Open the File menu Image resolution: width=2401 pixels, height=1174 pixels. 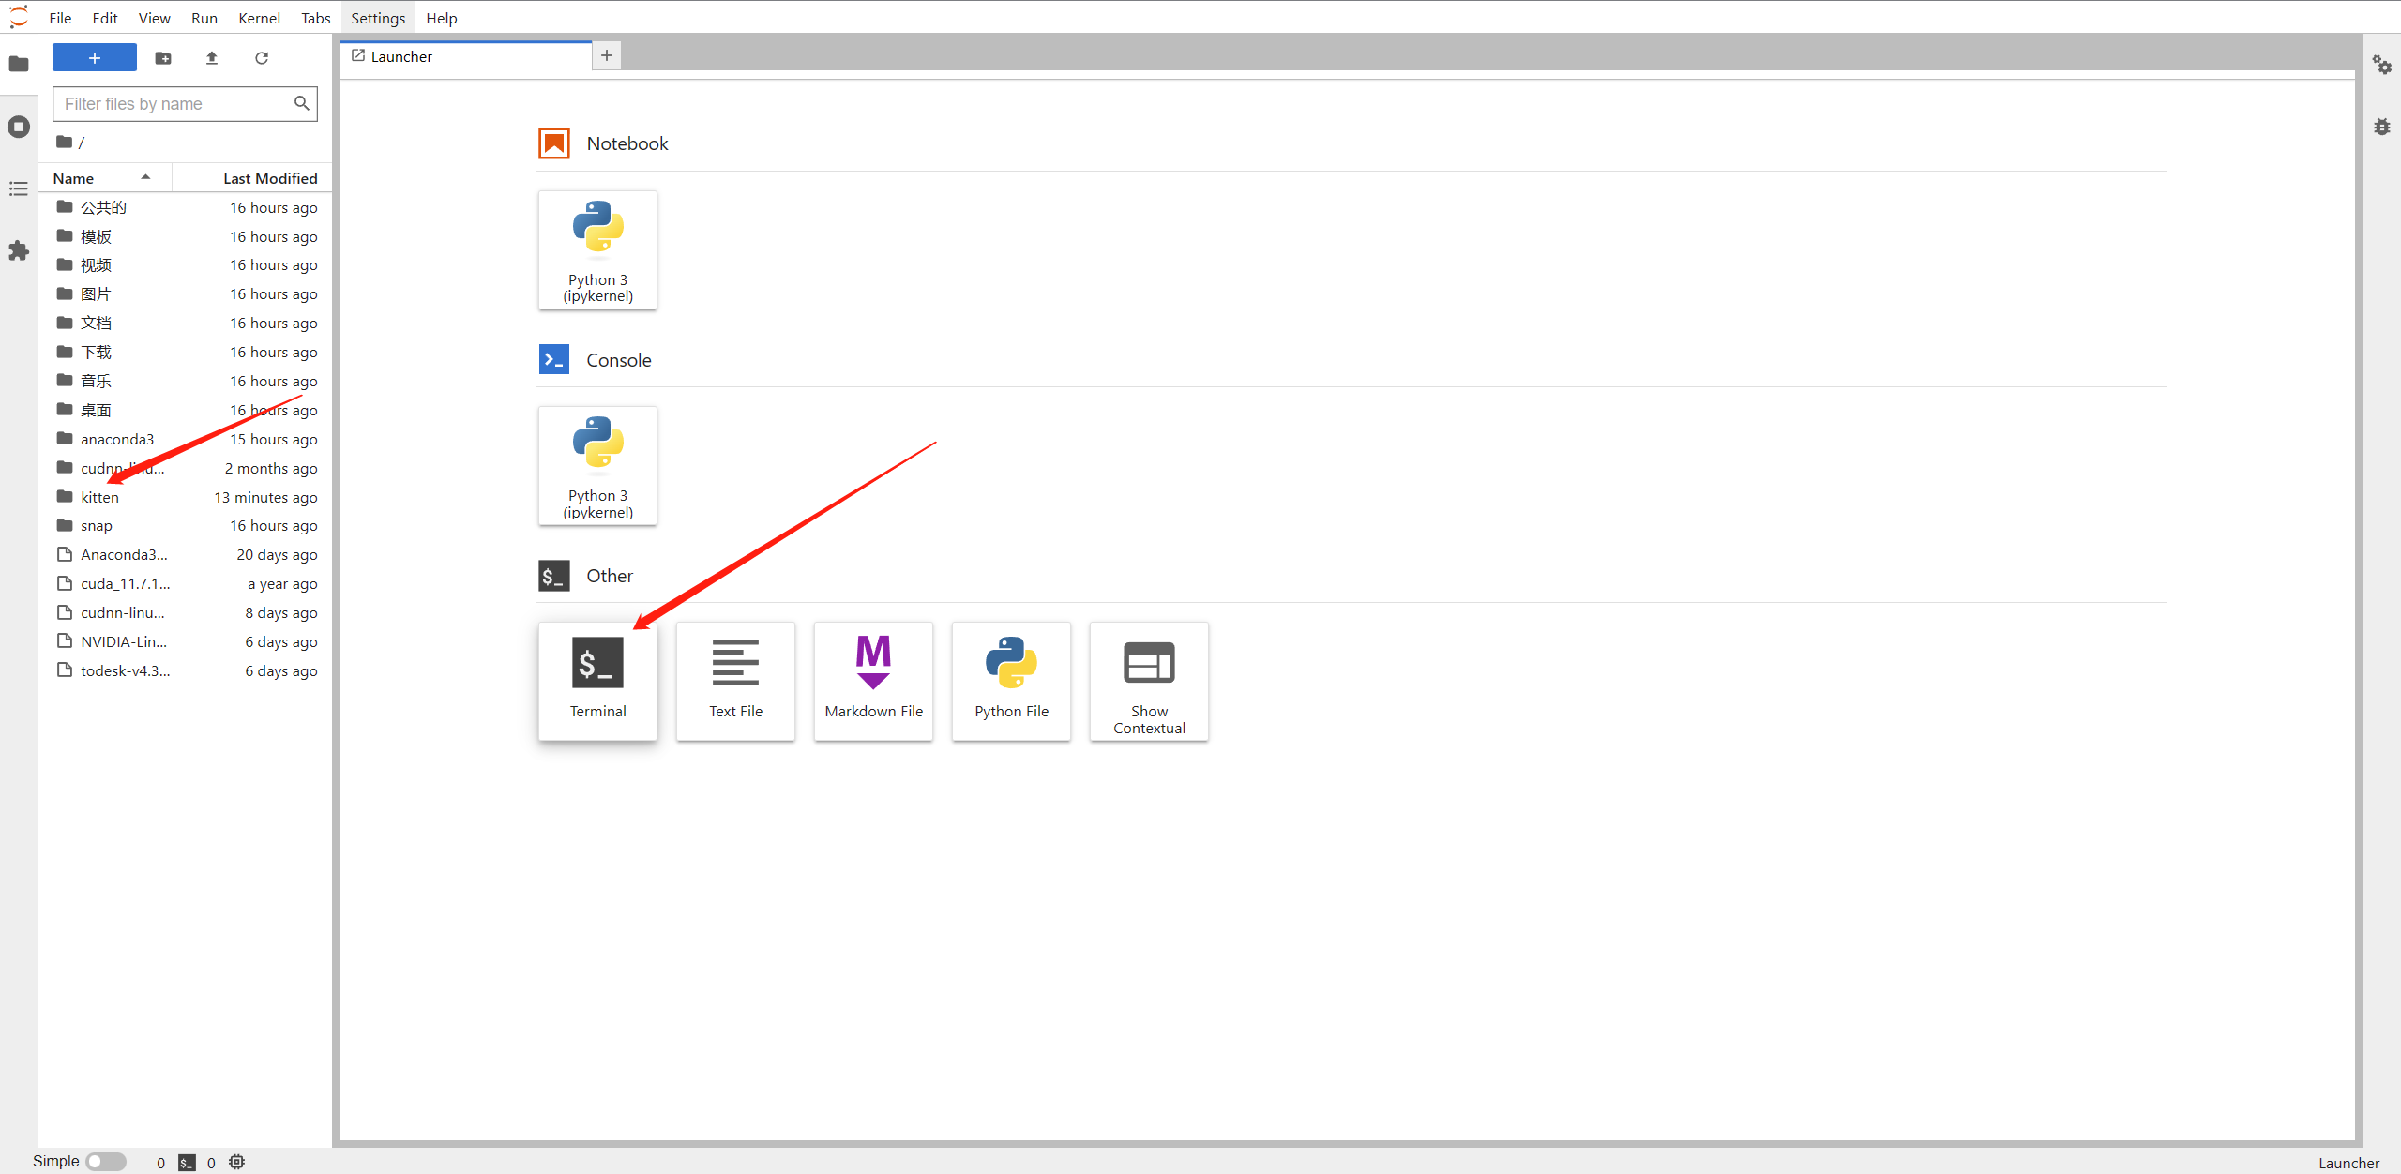pos(60,18)
